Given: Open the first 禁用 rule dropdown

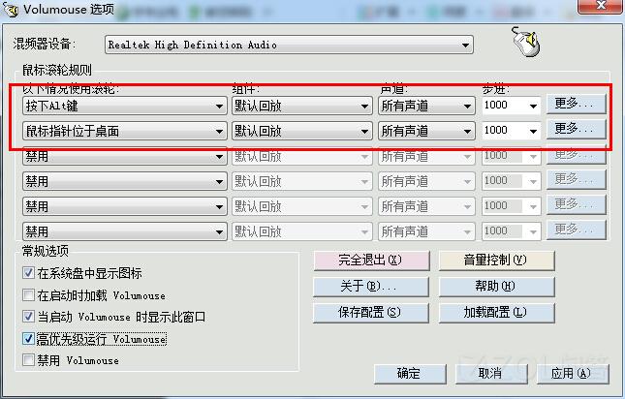Looking at the screenshot, I should (125, 156).
